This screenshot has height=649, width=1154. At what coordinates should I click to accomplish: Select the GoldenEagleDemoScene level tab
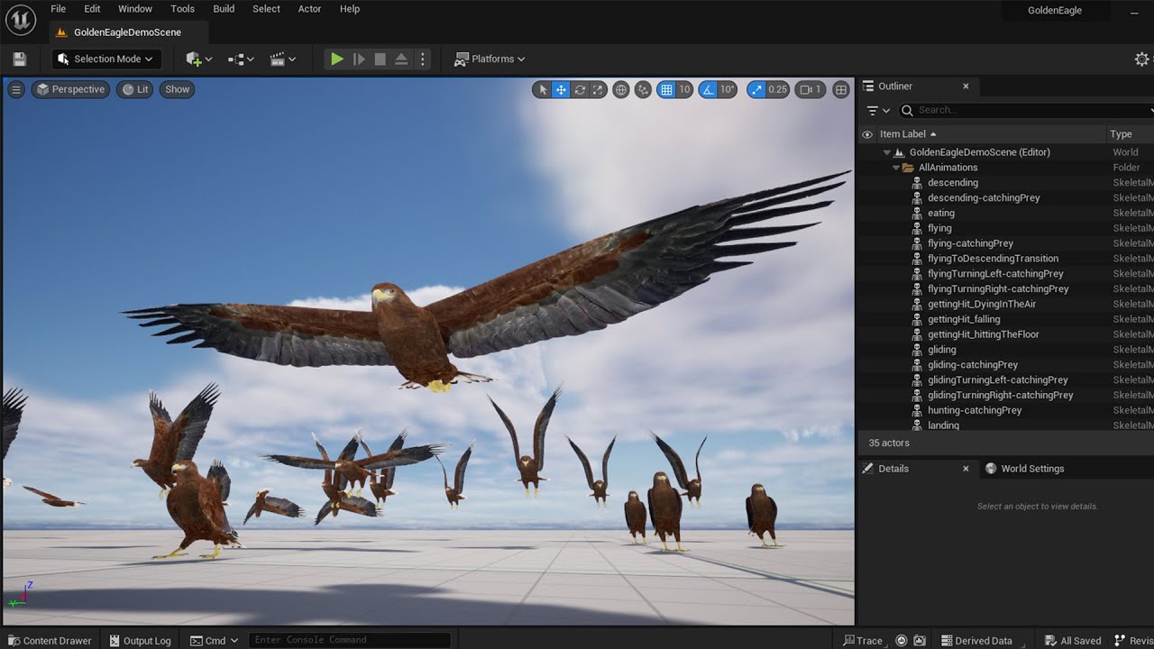[128, 32]
